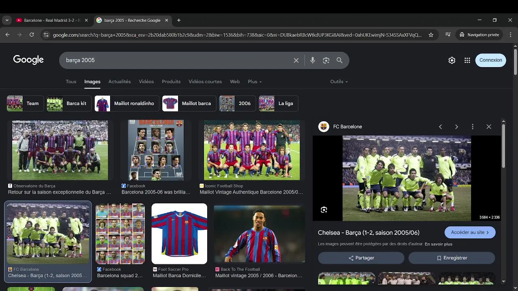Reload the current page
The width and height of the screenshot is (518, 291).
click(32, 35)
